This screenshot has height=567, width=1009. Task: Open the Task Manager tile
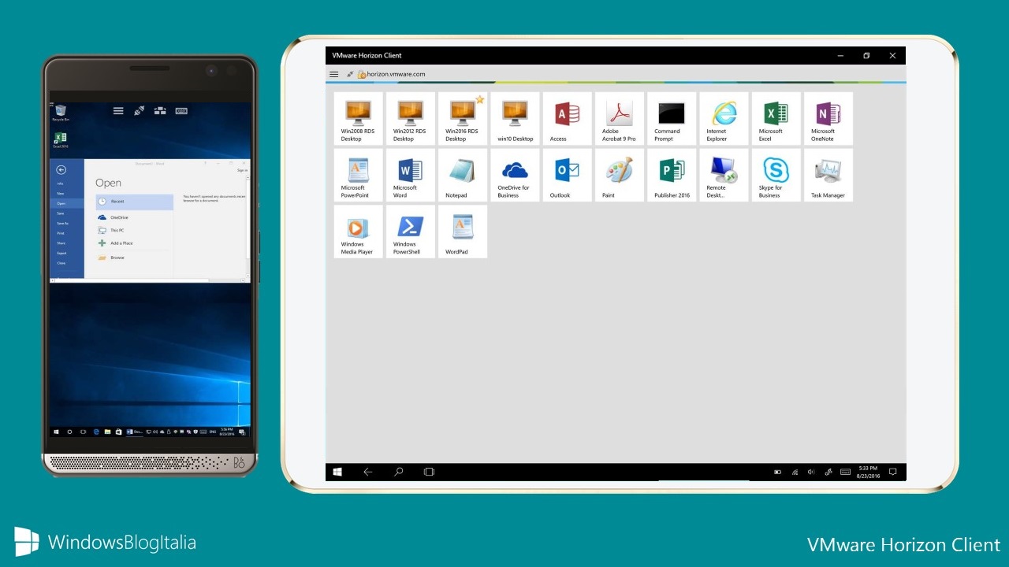click(x=828, y=175)
